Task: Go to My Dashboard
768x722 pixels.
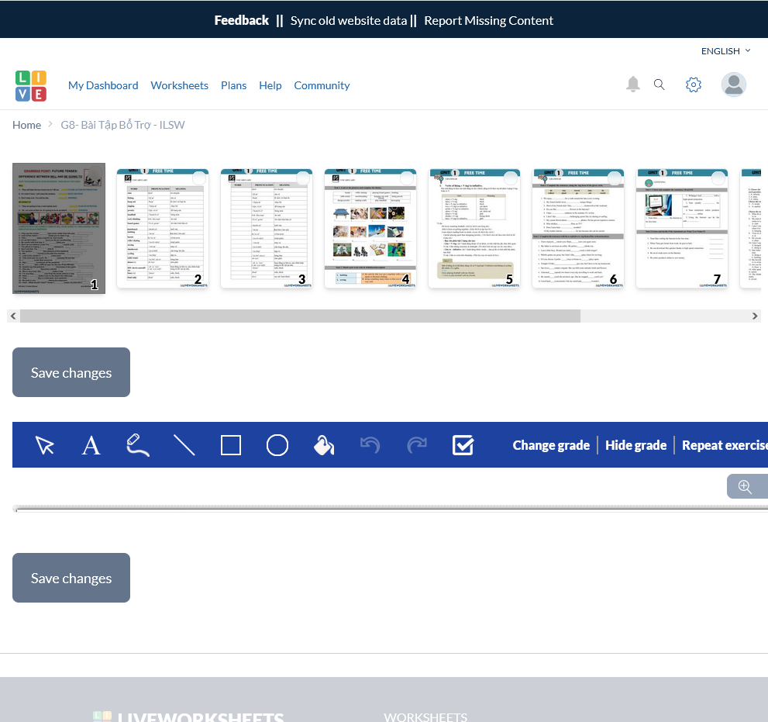Action: coord(103,85)
